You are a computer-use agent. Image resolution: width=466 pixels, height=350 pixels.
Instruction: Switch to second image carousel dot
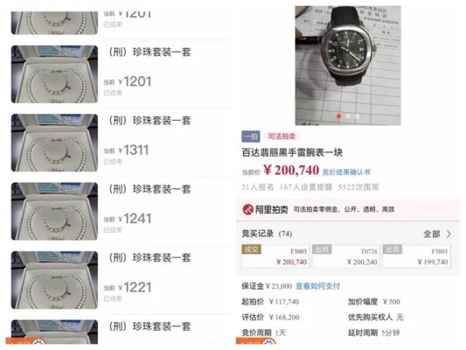(348, 116)
